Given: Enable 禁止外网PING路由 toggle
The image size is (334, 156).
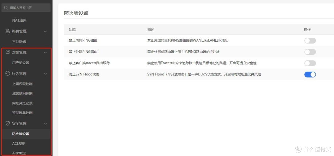Looking at the screenshot, I should [310, 52].
